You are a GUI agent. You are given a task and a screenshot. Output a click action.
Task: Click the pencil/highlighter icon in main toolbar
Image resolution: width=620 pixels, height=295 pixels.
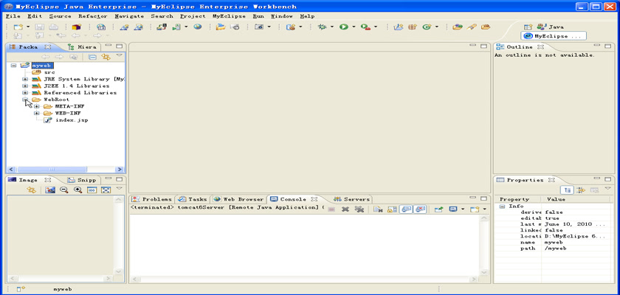[x=472, y=27]
